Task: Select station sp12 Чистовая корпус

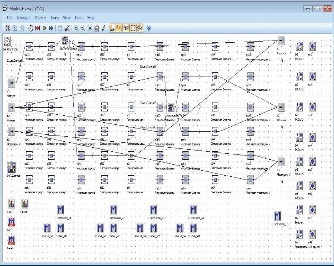Action: (81, 46)
